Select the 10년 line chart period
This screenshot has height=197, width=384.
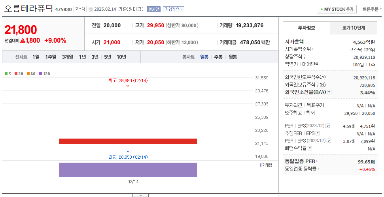[121, 57]
